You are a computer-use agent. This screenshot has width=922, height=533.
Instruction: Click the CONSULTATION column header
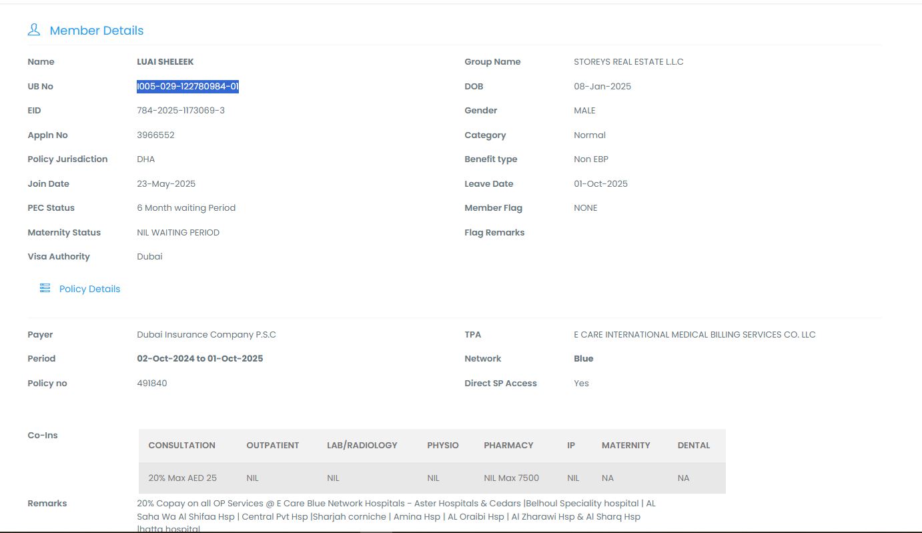181,446
